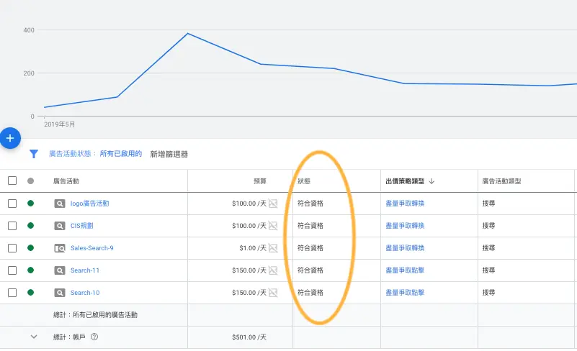Click the $150.00 /天 budget of Search-10
This screenshot has width=577, height=351.
[x=249, y=293]
